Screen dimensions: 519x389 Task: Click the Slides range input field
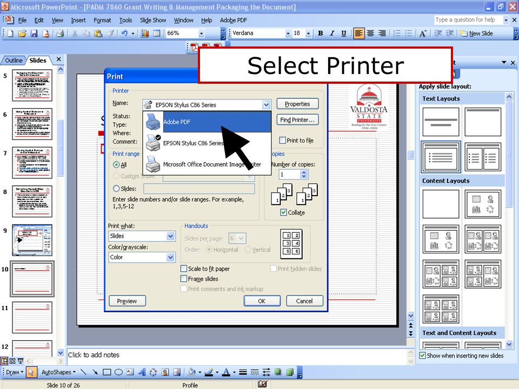199,189
